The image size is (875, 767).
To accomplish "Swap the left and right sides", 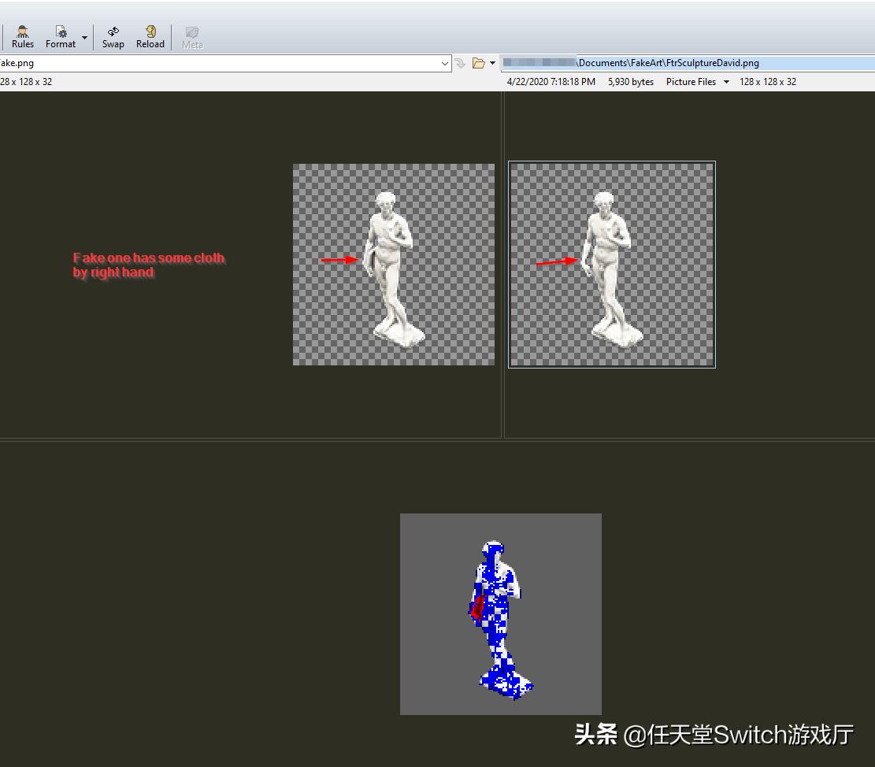I will (x=113, y=37).
